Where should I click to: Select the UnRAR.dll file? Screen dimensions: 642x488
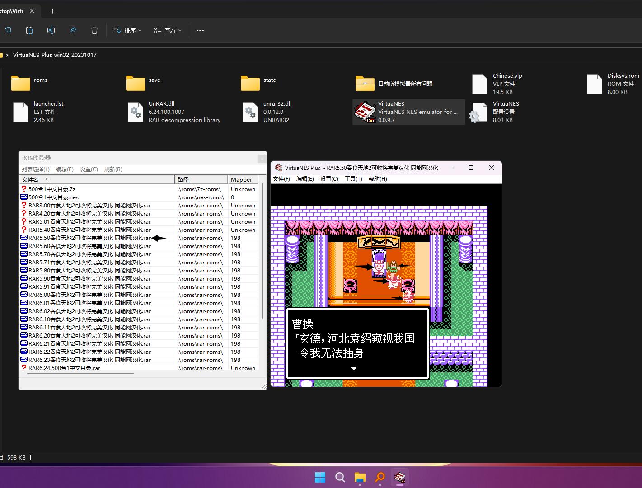[x=174, y=112]
